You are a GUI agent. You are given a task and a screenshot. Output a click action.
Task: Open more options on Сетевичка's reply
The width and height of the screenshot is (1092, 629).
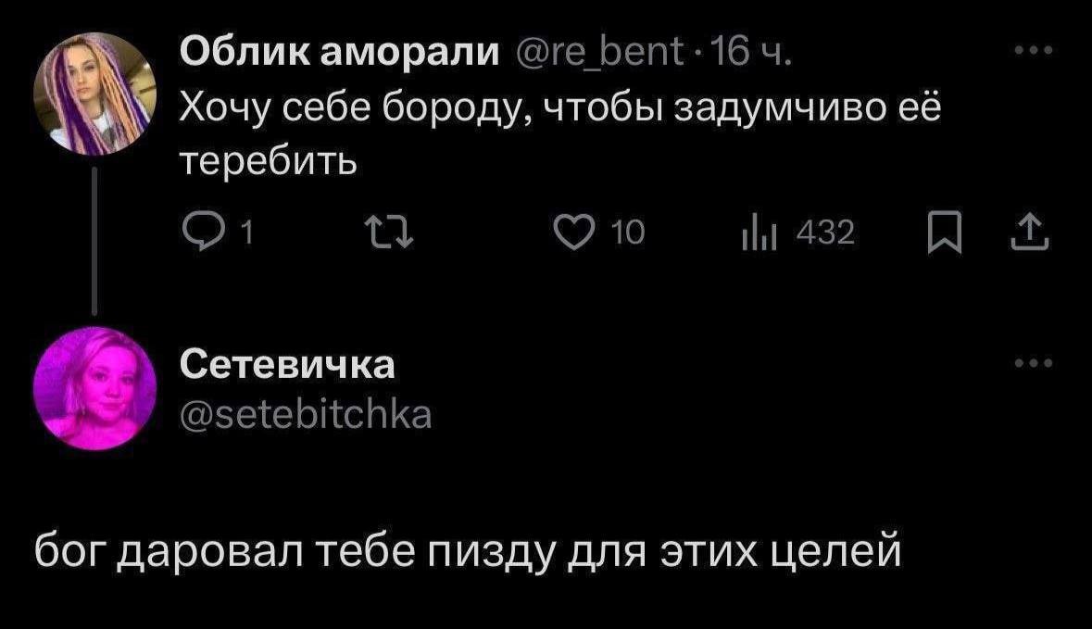coord(1034,363)
